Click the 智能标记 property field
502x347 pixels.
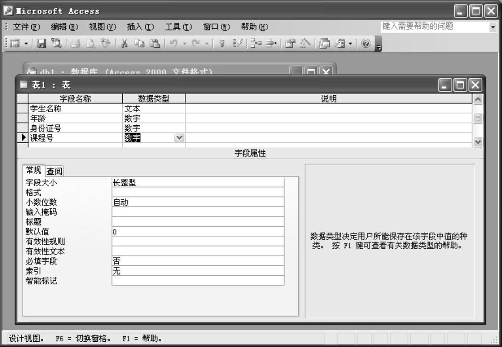coord(198,281)
